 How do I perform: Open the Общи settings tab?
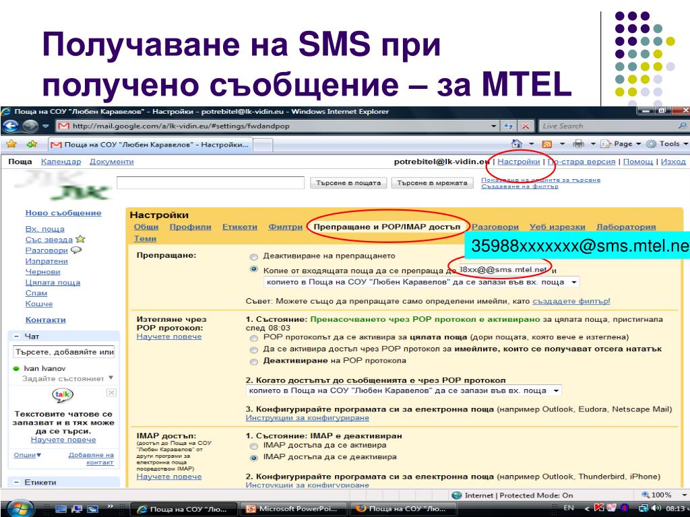(146, 227)
